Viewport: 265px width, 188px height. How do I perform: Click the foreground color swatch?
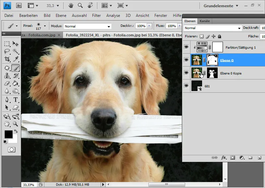point(9,134)
